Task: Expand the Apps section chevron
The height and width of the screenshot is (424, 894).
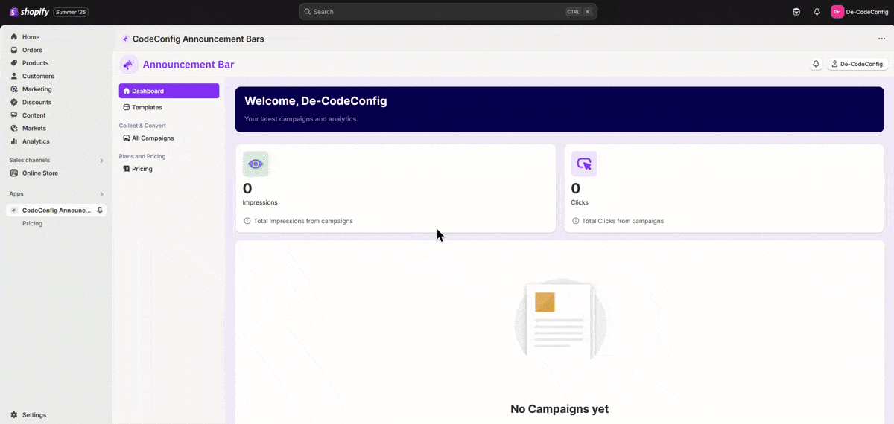Action: click(102, 194)
